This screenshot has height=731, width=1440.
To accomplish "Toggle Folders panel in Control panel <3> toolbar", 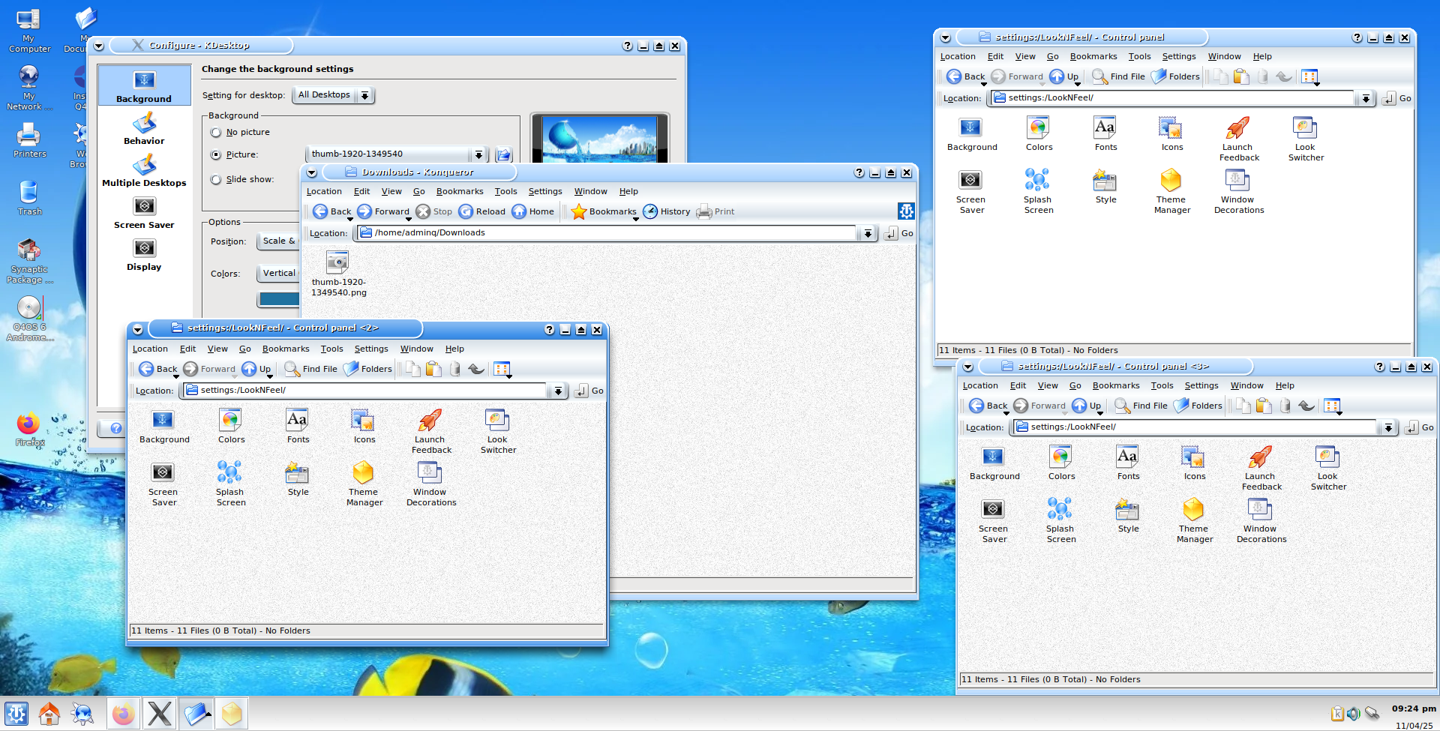I will coord(1198,406).
